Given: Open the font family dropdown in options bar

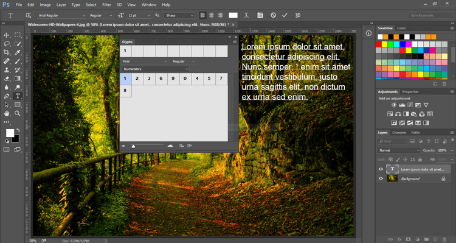Looking at the screenshot, I should [61, 15].
